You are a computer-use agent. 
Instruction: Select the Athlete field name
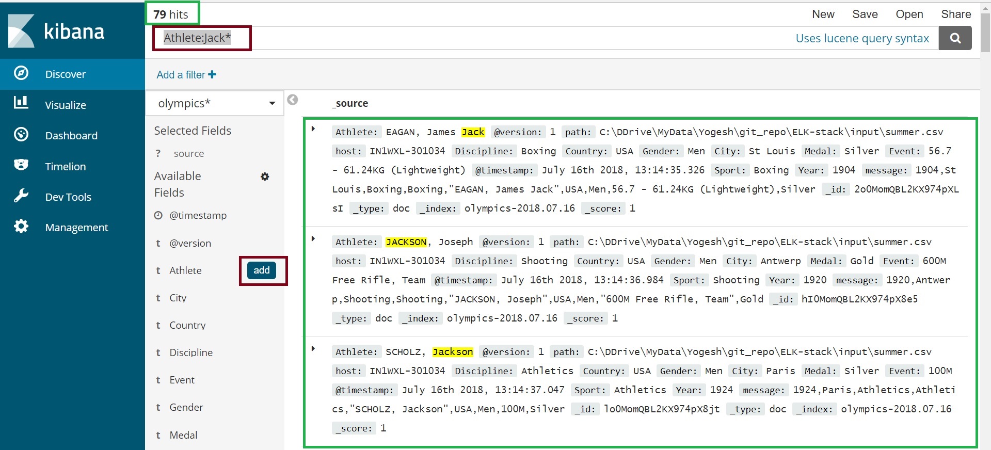[186, 270]
